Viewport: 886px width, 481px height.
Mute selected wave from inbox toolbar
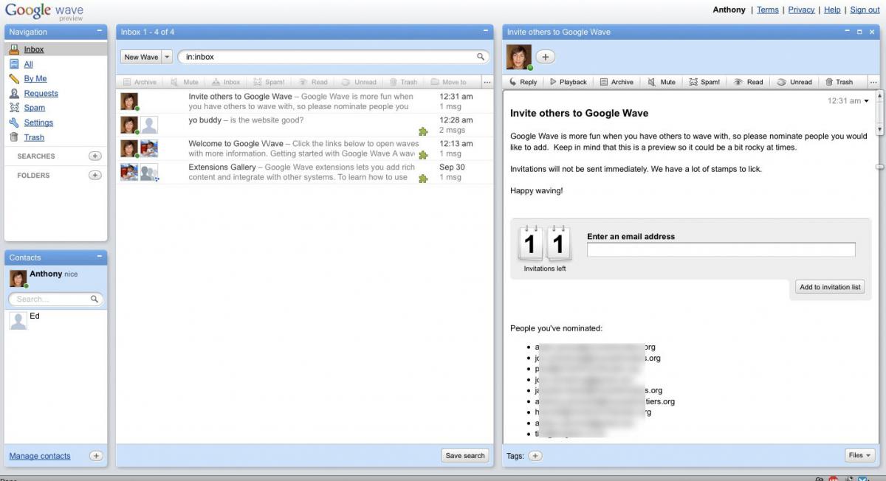[x=185, y=82]
